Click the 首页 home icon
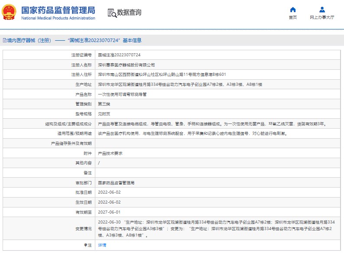This screenshot has width=344, height=253. point(293,10)
